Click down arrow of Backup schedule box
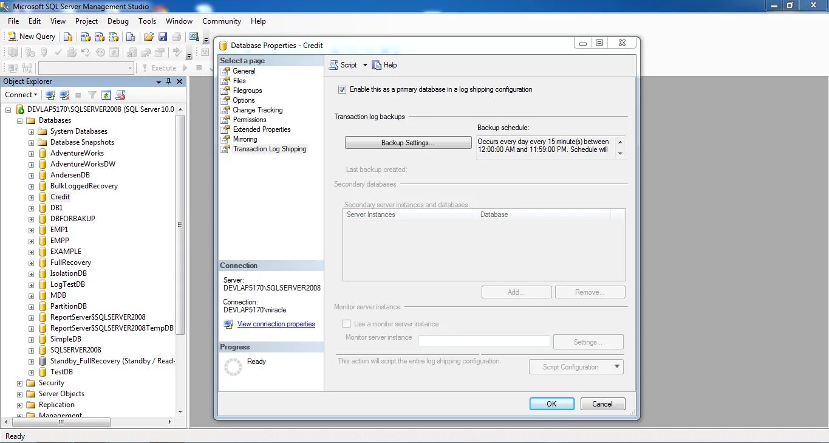Screen dimensions: 829x443 (x=620, y=154)
